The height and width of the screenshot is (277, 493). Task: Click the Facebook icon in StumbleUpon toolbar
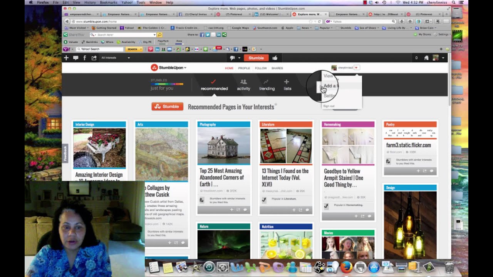85,58
